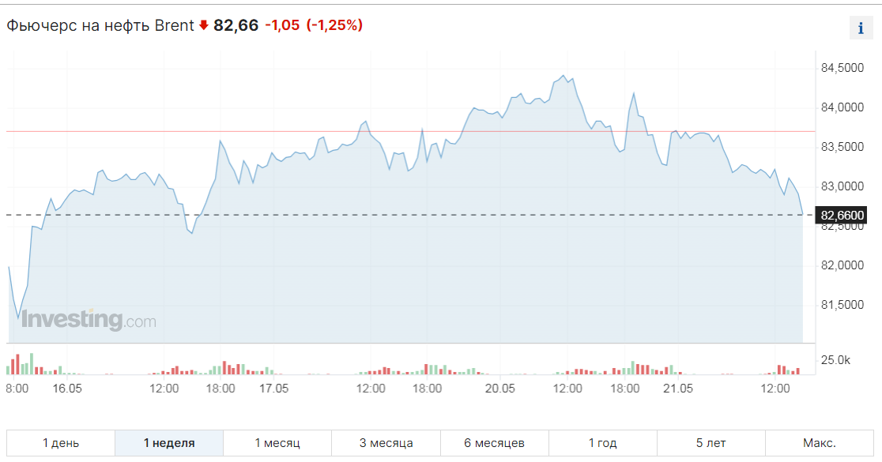This screenshot has width=882, height=462.
Task: Click the 16.05 date axis label
Action: click(68, 389)
